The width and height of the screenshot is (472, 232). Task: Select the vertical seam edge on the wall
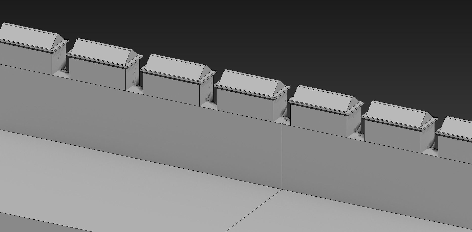coord(282,156)
